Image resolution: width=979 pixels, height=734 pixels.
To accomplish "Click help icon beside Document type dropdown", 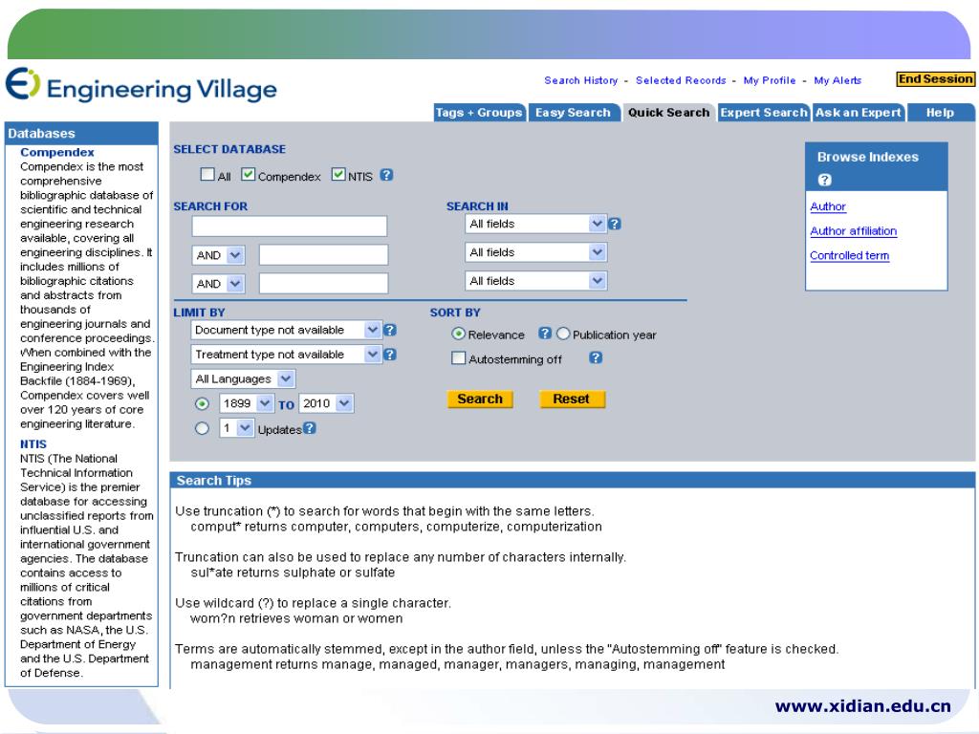I will 390,330.
